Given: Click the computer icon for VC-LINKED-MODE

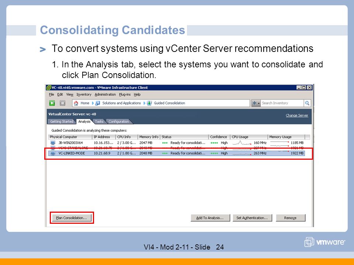Looking at the screenshot, I should (x=53, y=153).
